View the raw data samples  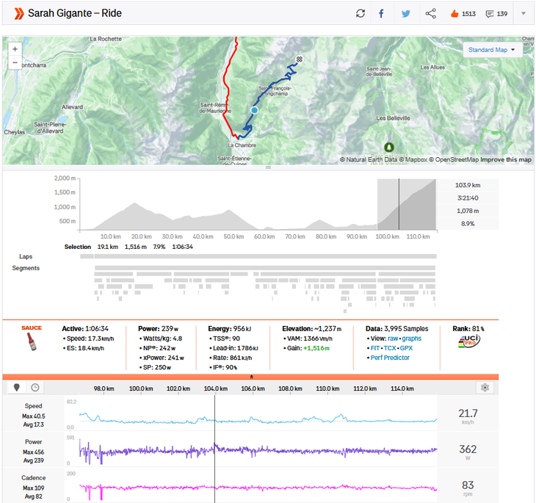pyautogui.click(x=394, y=339)
